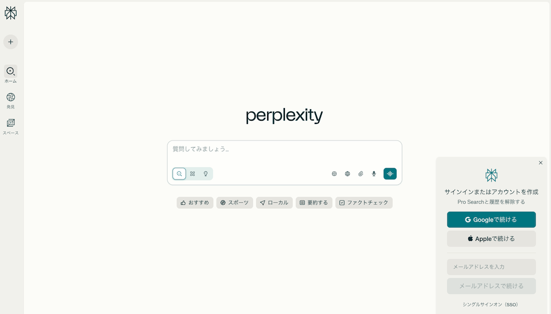Click the Perplexity logo in the sidebar

click(10, 13)
